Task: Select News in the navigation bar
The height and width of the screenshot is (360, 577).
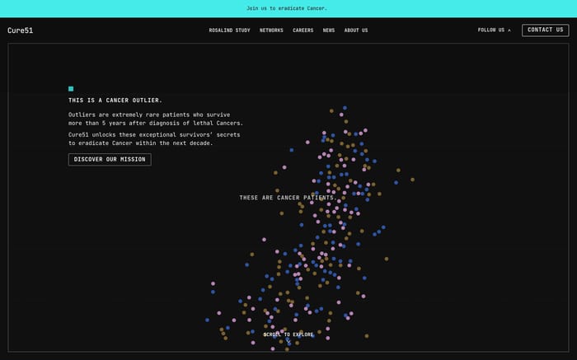Action: pos(329,30)
